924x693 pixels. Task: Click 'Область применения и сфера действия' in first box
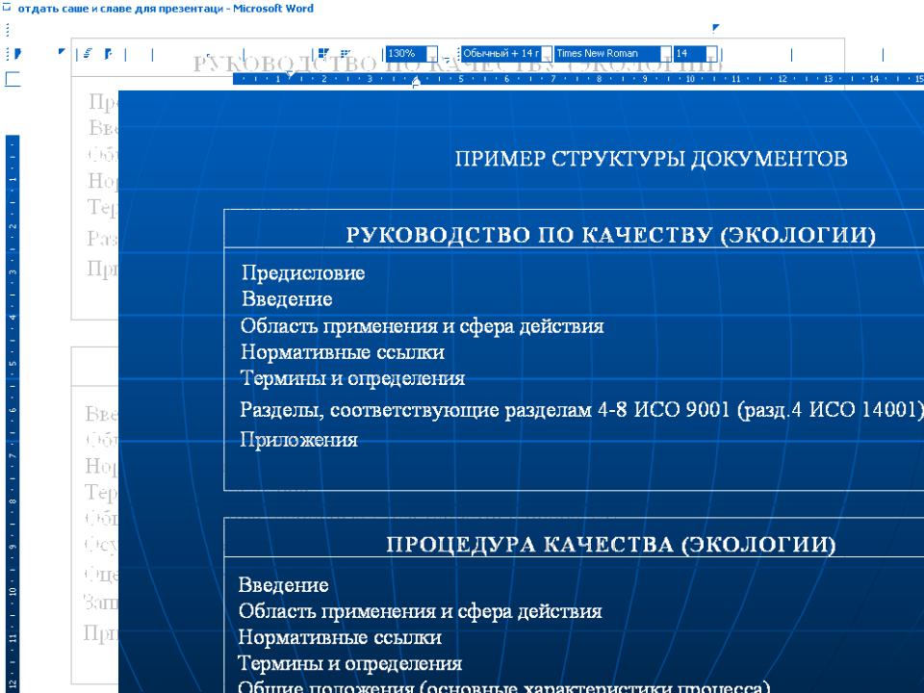[422, 326]
